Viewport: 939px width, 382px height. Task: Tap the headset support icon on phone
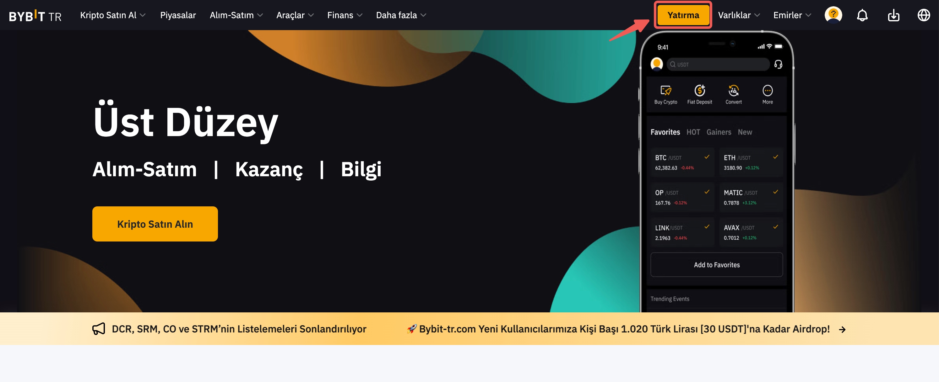pyautogui.click(x=778, y=65)
